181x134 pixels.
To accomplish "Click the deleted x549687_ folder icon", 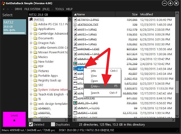I will pyautogui.click(x=35, y=108).
